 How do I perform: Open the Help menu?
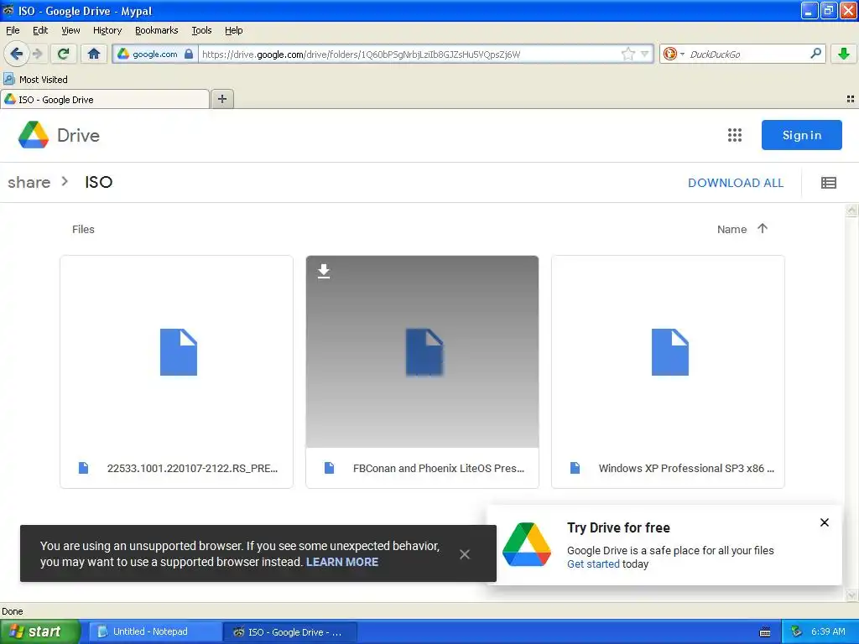[233, 30]
